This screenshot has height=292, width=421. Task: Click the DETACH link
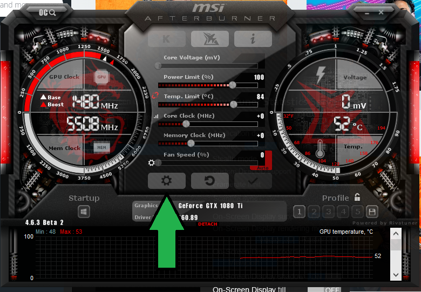point(208,224)
